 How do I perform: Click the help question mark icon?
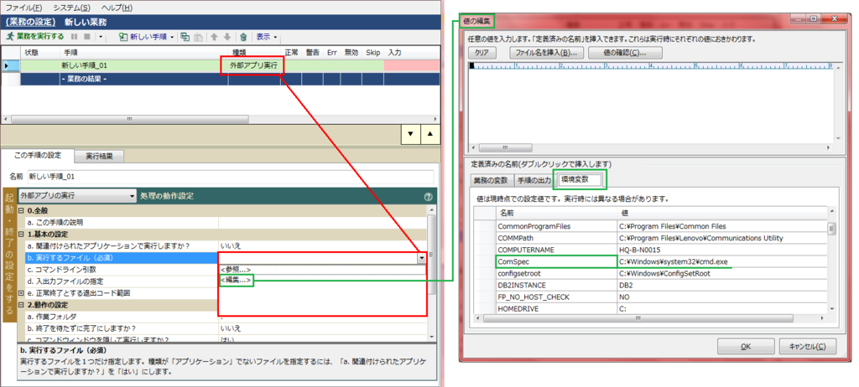[x=429, y=196]
